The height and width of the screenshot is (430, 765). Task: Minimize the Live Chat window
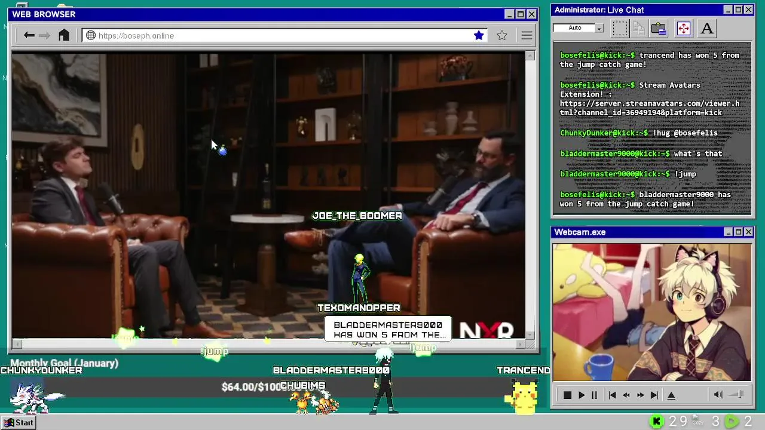[x=727, y=10]
